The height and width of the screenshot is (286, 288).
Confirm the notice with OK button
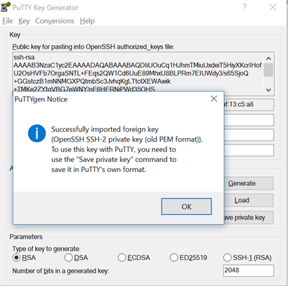186,206
